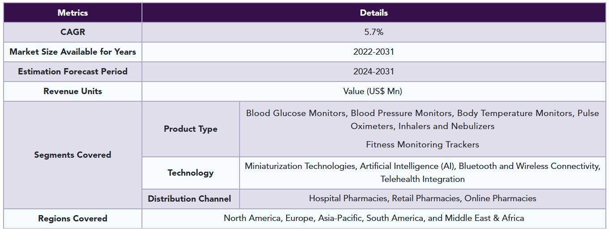Click the Details column header
609x229 pixels.
point(374,13)
